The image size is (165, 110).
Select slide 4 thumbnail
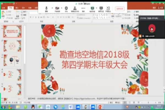(x=12, y=75)
